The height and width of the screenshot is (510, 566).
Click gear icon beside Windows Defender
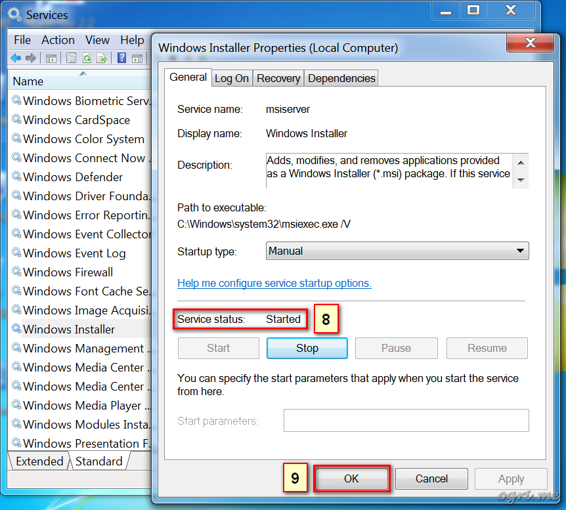click(x=16, y=176)
